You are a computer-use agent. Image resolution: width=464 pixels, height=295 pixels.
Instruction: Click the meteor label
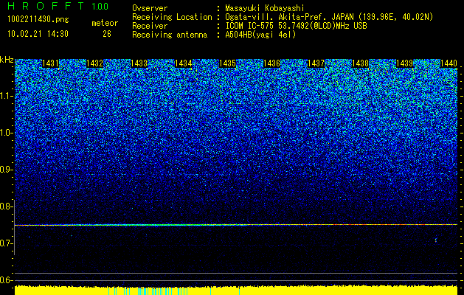click(x=105, y=23)
